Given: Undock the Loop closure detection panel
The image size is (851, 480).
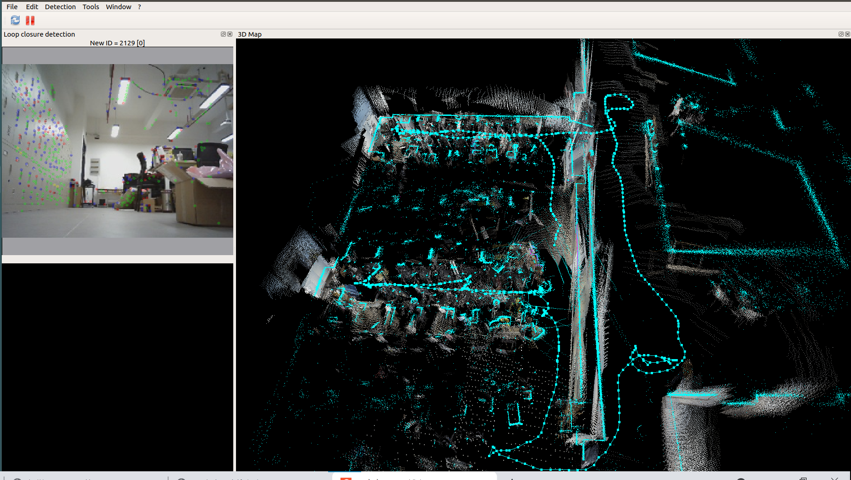Looking at the screenshot, I should coord(223,34).
